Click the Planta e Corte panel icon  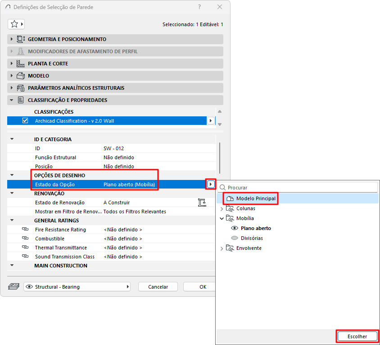pyautogui.click(x=21, y=64)
